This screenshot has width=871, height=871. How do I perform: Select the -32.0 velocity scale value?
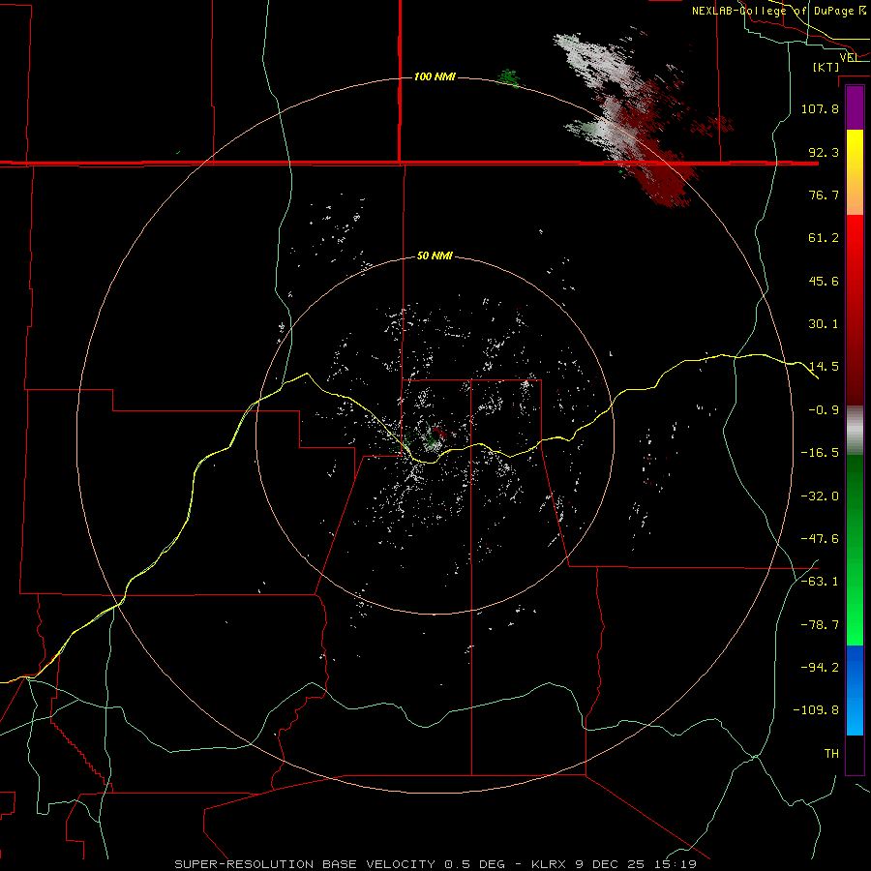820,496
